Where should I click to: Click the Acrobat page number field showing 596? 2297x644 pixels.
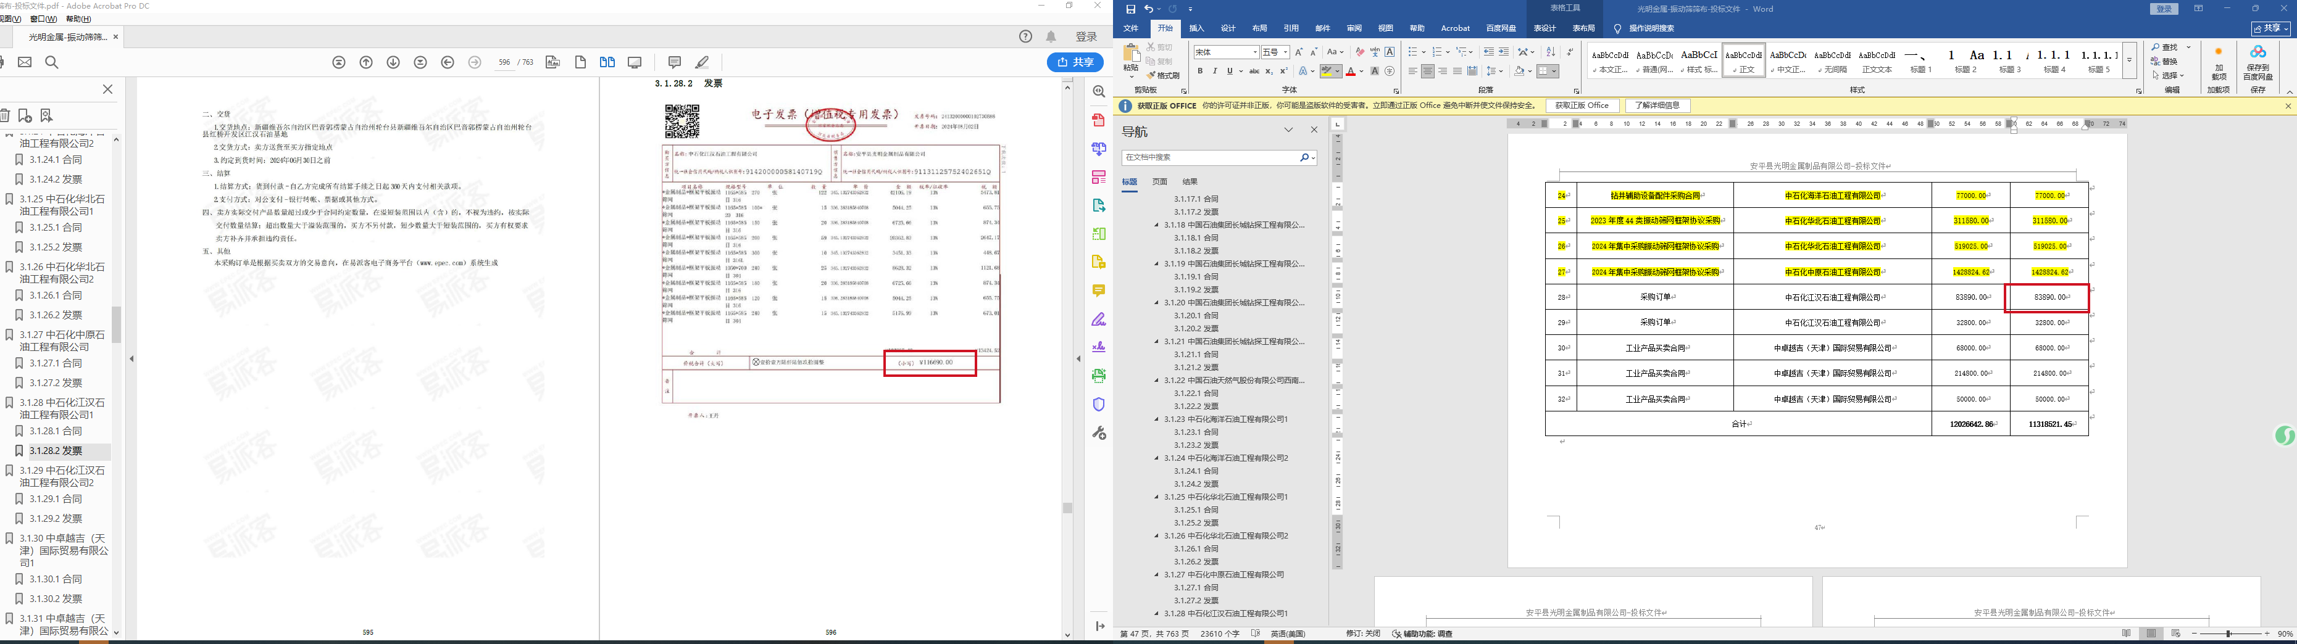505,62
